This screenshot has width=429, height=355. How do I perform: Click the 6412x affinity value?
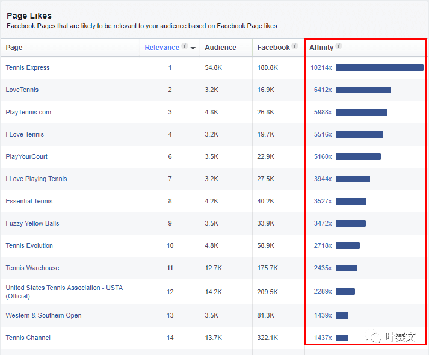(x=323, y=90)
